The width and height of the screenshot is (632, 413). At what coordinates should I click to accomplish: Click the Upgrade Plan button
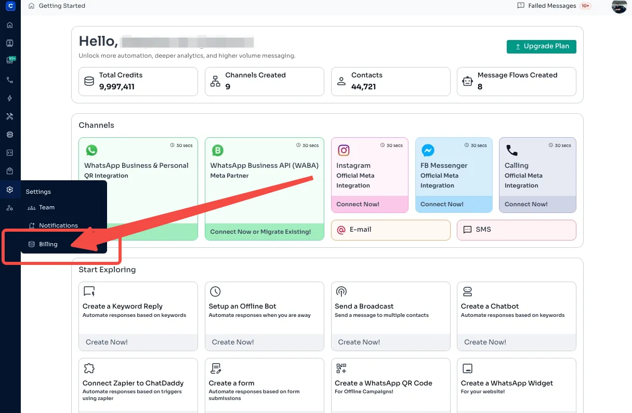(x=541, y=46)
